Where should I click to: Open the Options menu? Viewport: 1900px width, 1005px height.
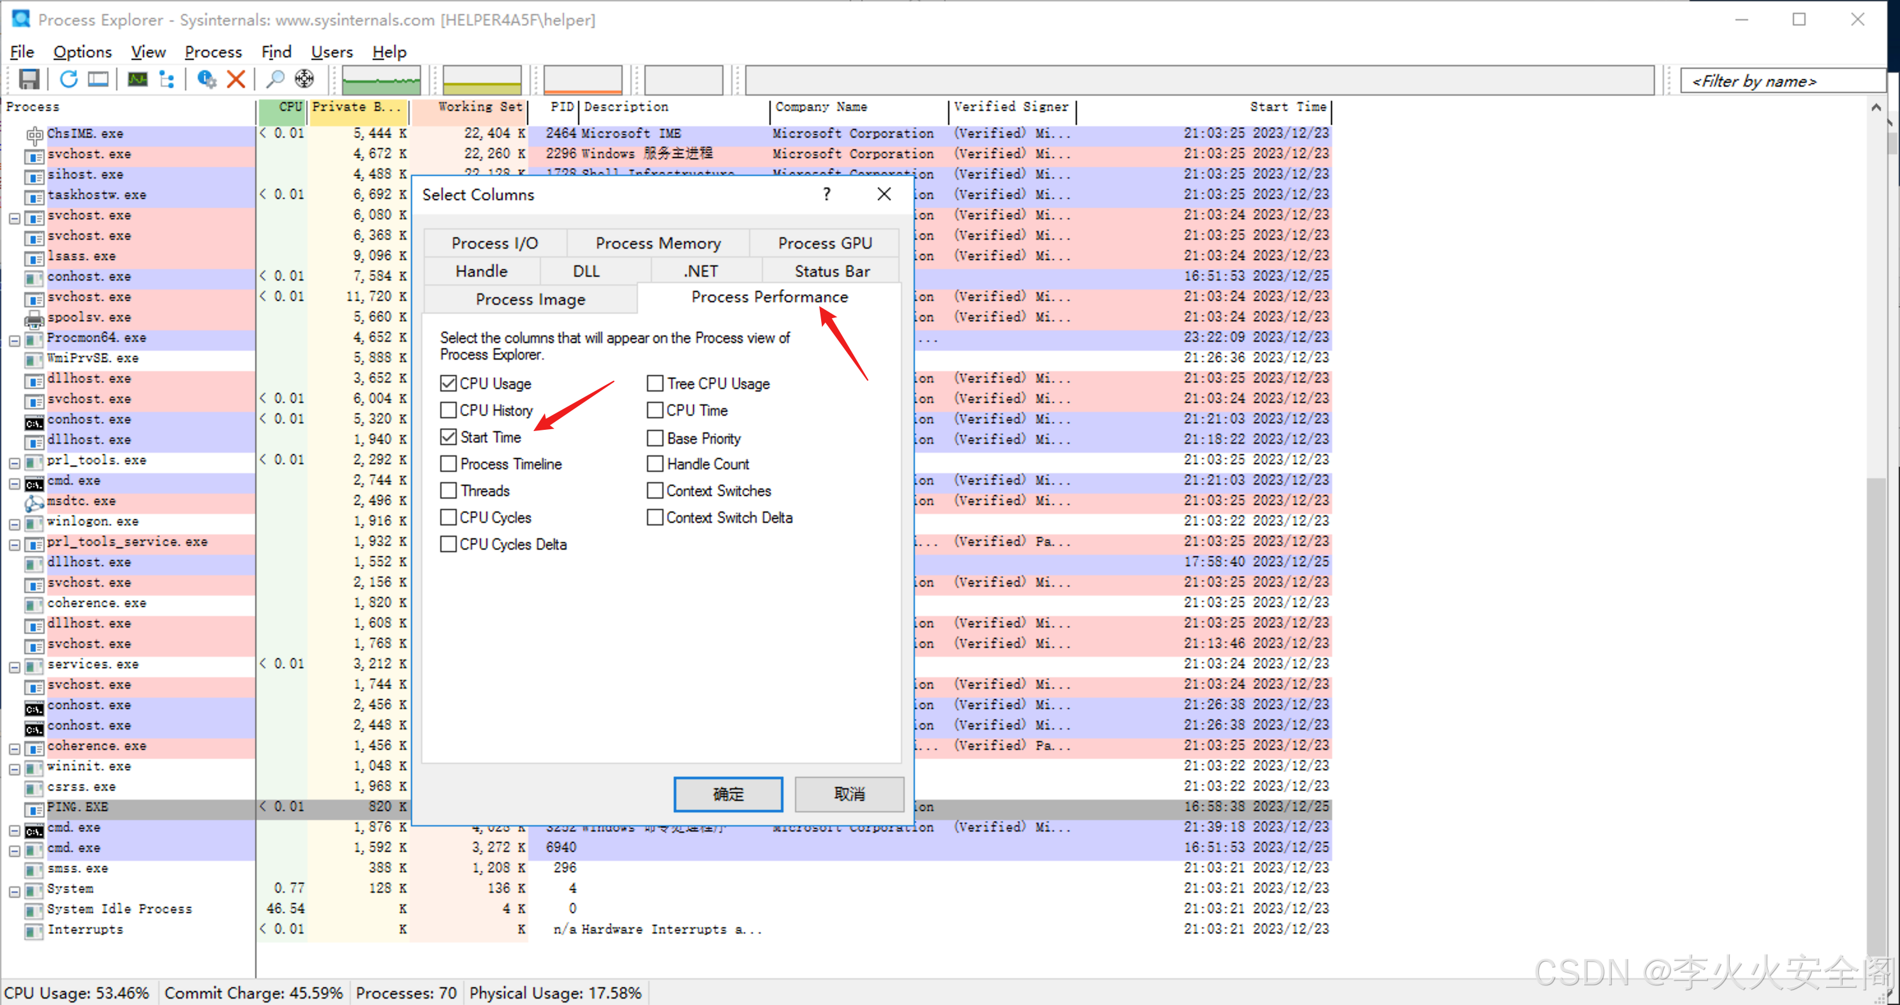coord(82,52)
